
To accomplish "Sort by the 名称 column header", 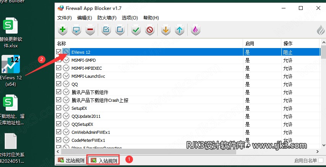I will (x=149, y=43).
